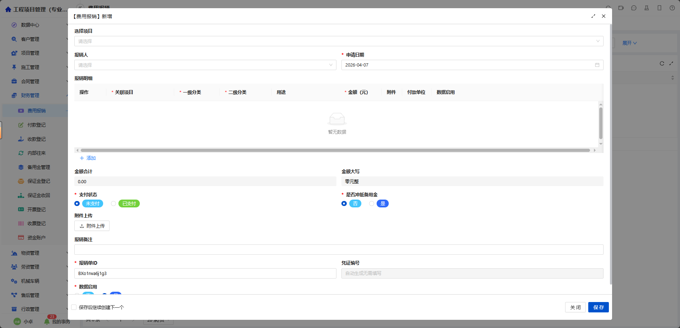
Task: Click the 报销备注 input field
Action: 339,250
